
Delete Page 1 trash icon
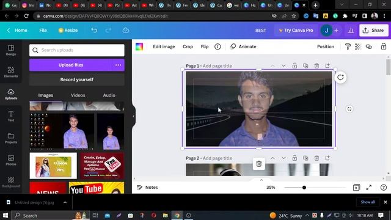tap(316, 66)
